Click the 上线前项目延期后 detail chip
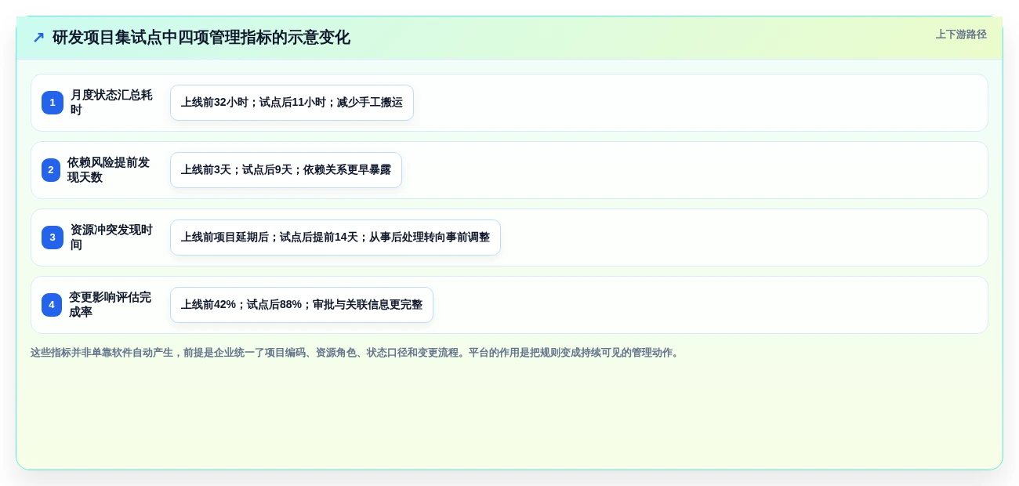This screenshot has width=1019, height=486. (335, 238)
